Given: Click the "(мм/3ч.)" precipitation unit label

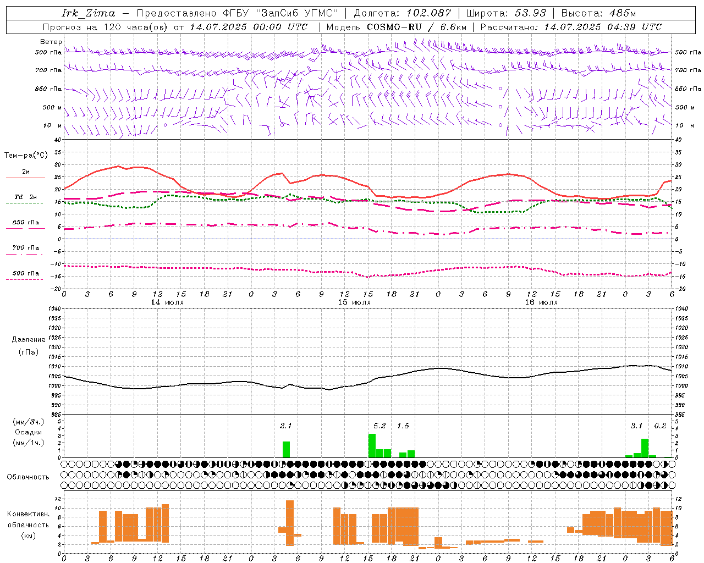Looking at the screenshot, I should coord(29,422).
